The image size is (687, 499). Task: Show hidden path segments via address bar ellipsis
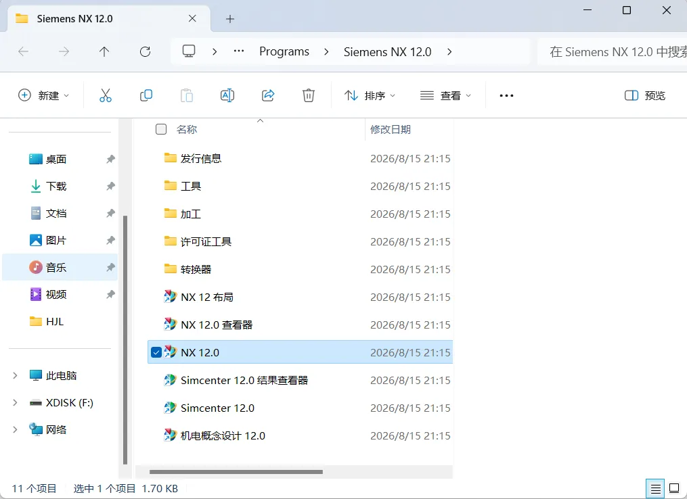coord(239,51)
